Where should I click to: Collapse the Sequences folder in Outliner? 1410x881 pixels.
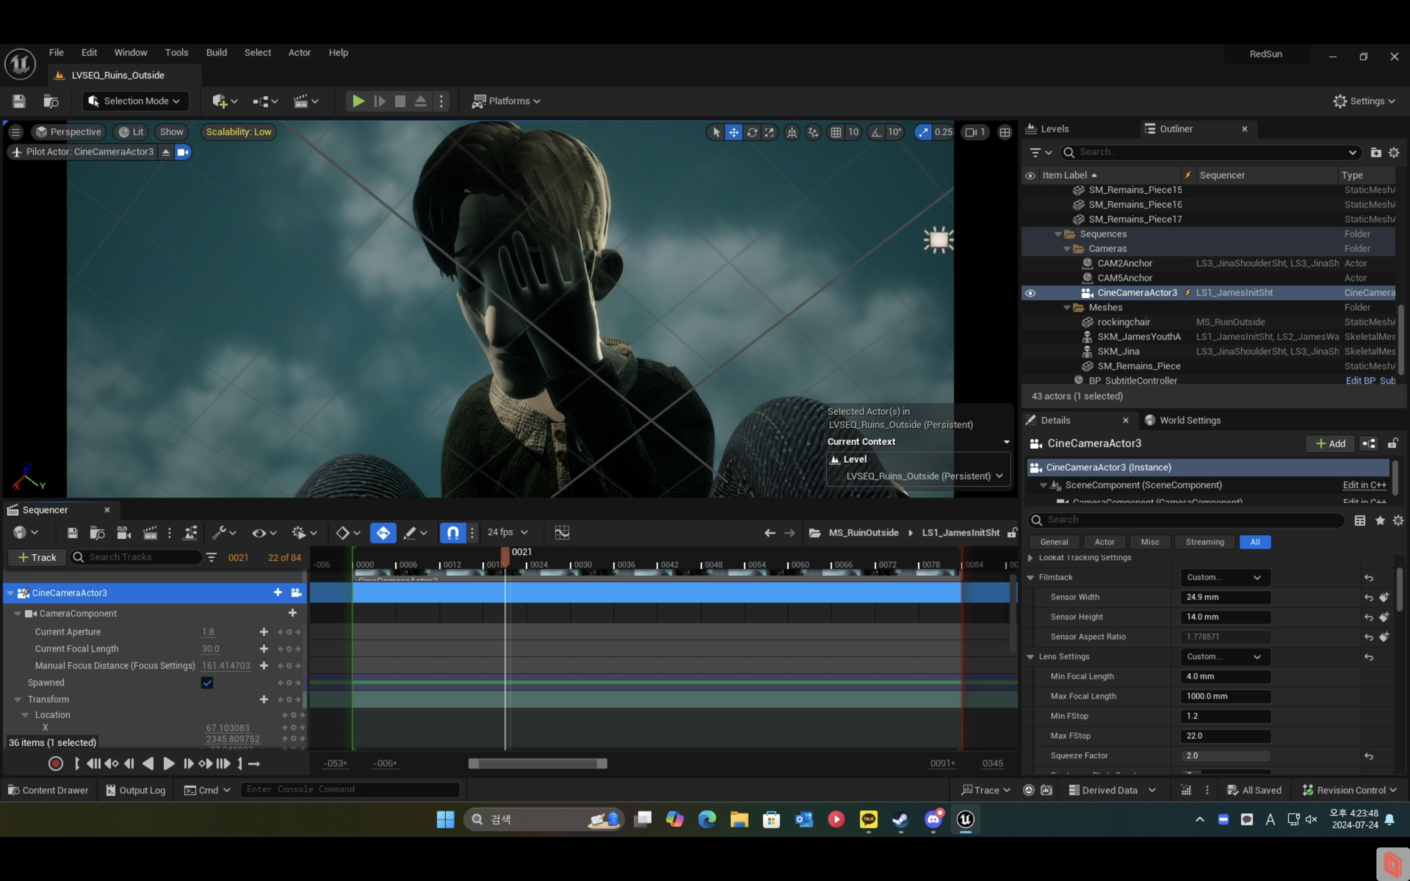(1057, 234)
